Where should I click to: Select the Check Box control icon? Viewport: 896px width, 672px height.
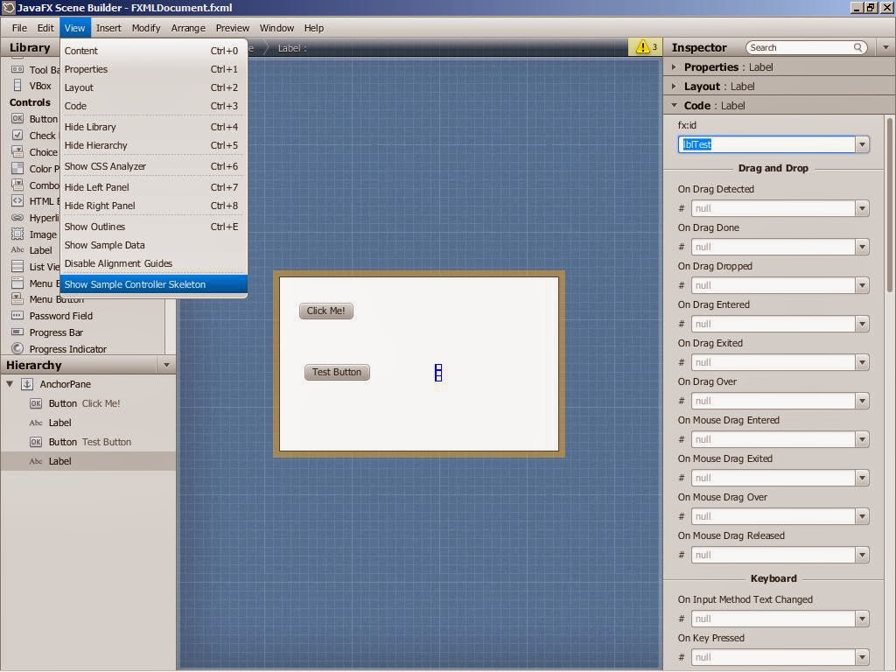tap(39, 136)
